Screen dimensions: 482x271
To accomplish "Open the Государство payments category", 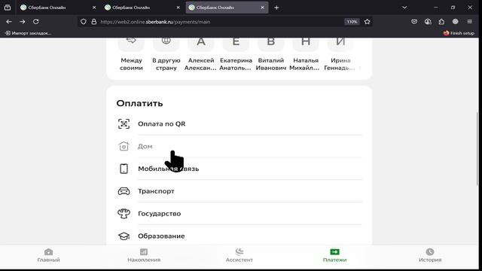I will (x=239, y=214).
